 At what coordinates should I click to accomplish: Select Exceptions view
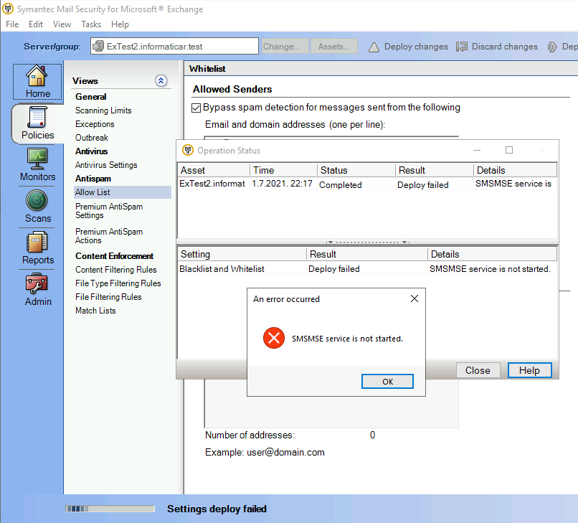(x=95, y=124)
